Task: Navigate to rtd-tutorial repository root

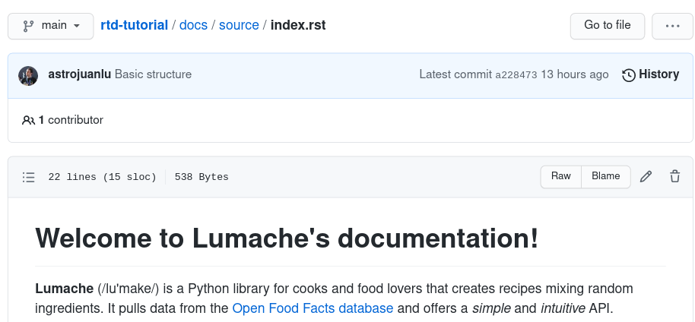Action: (134, 25)
